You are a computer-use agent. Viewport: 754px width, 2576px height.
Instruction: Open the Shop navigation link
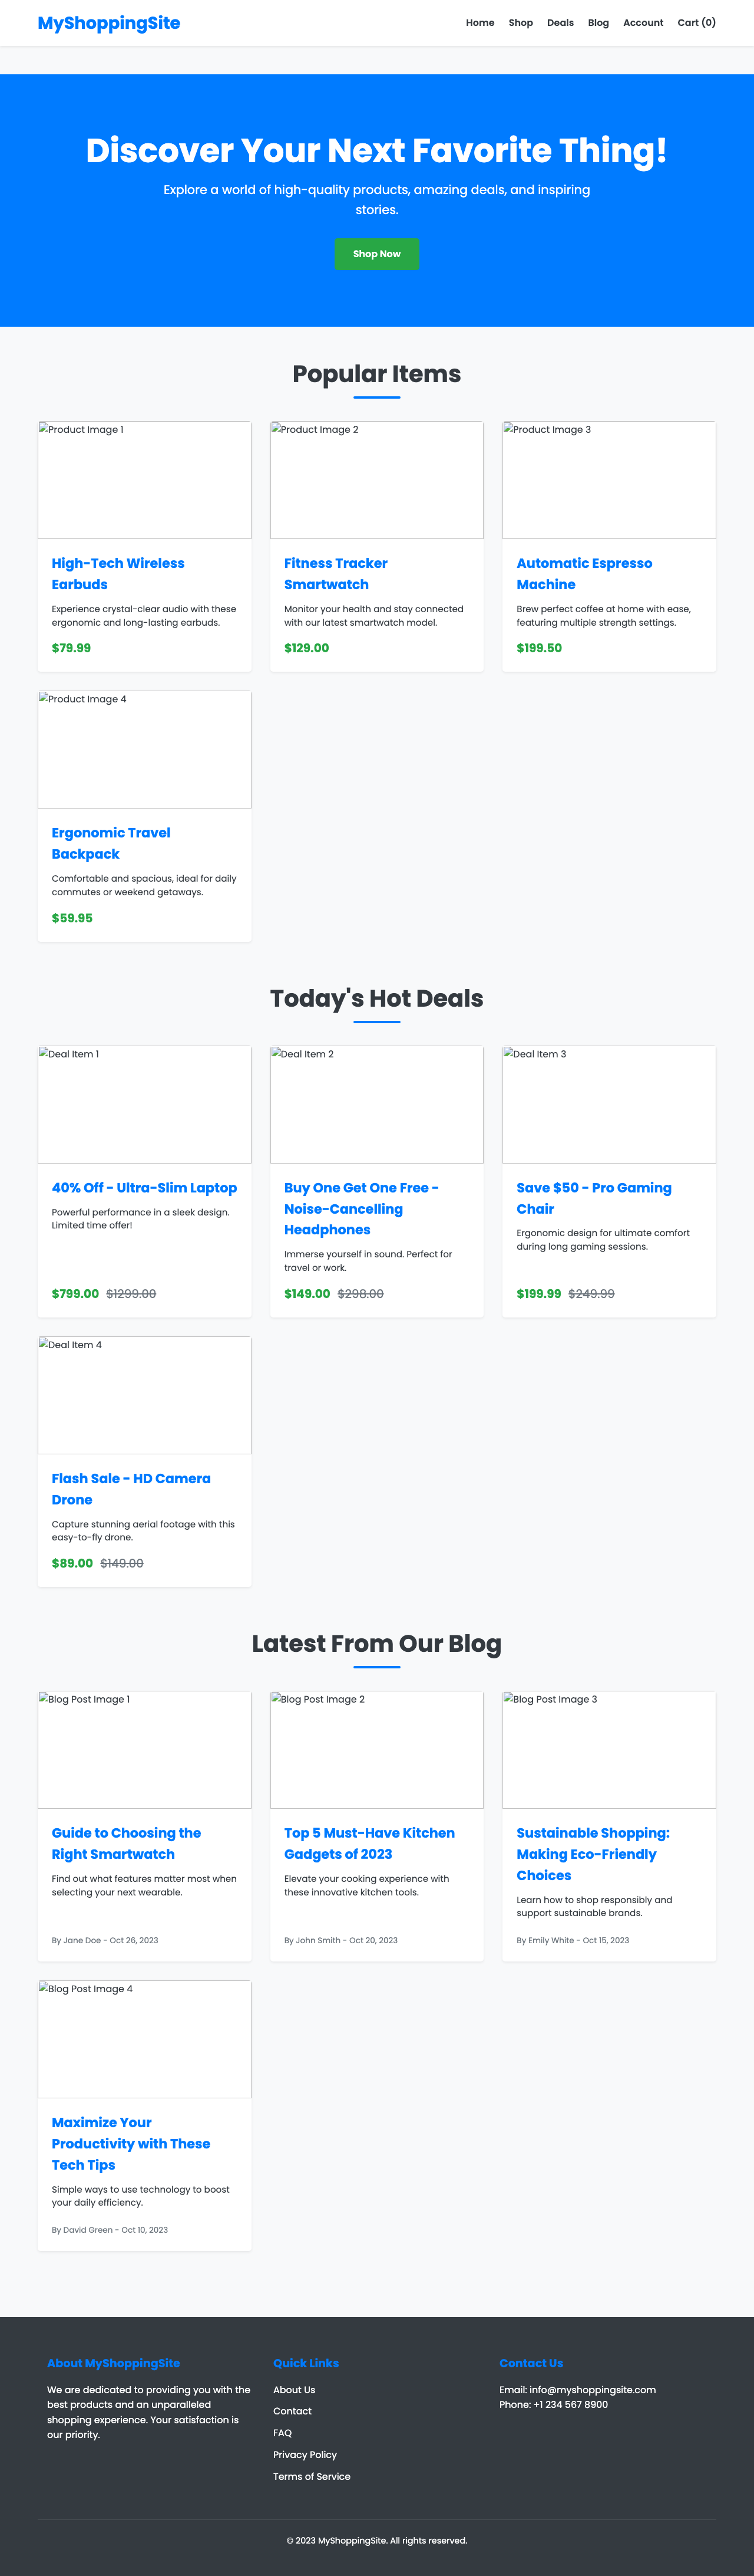click(520, 23)
